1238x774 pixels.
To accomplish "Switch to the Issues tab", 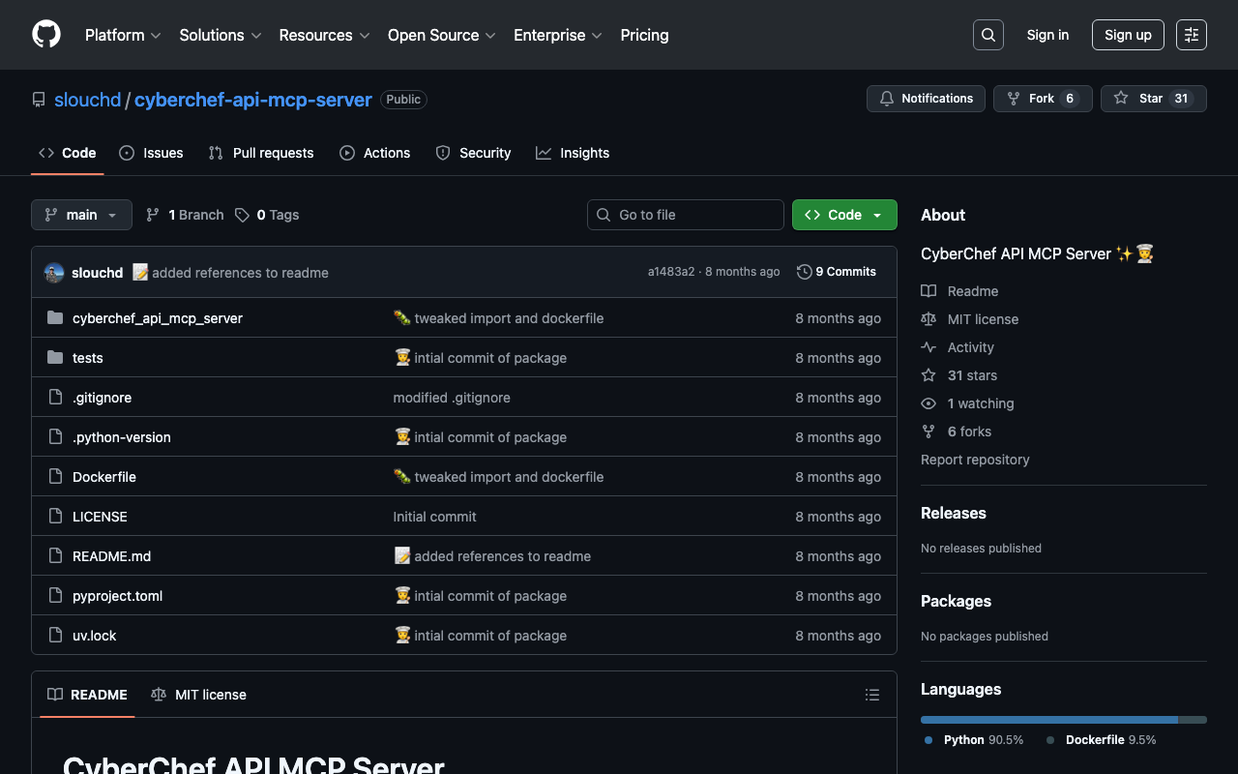I will tap(151, 153).
